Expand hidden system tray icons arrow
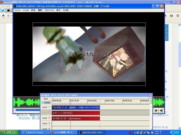 tap(171, 133)
